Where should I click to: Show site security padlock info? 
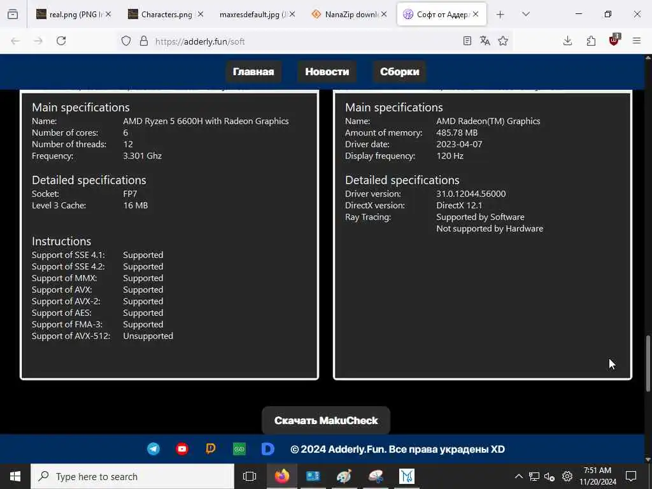pos(144,41)
